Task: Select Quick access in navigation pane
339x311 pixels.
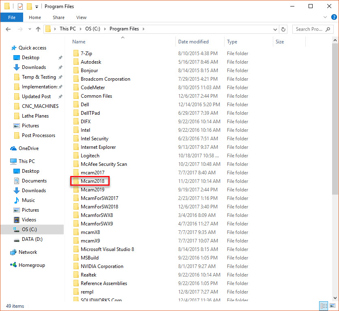Action: click(32, 48)
